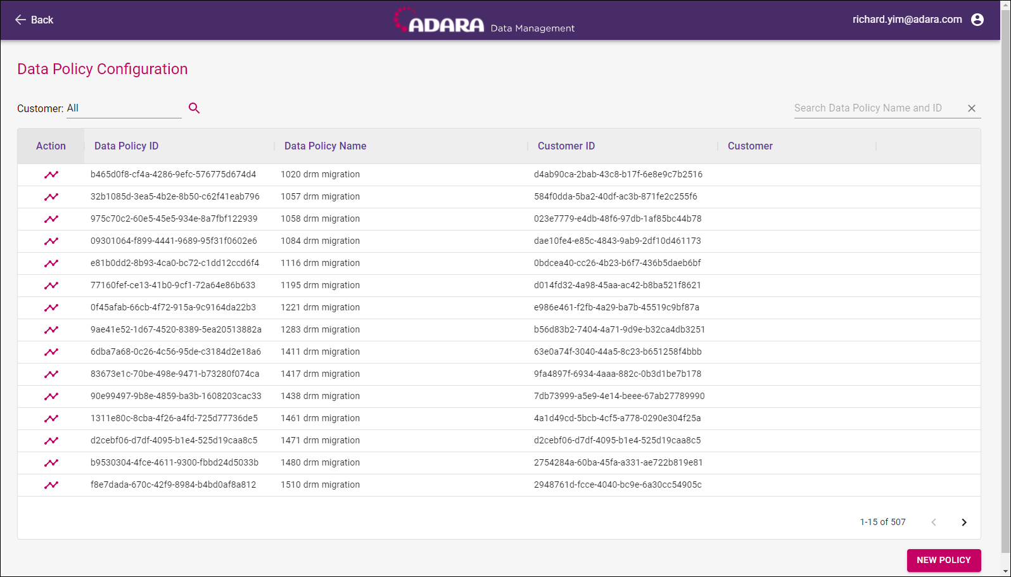
Task: Click customer ID d2cebf06-d7df-4095-b1e4-525d19caa8c5
Action: click(618, 441)
